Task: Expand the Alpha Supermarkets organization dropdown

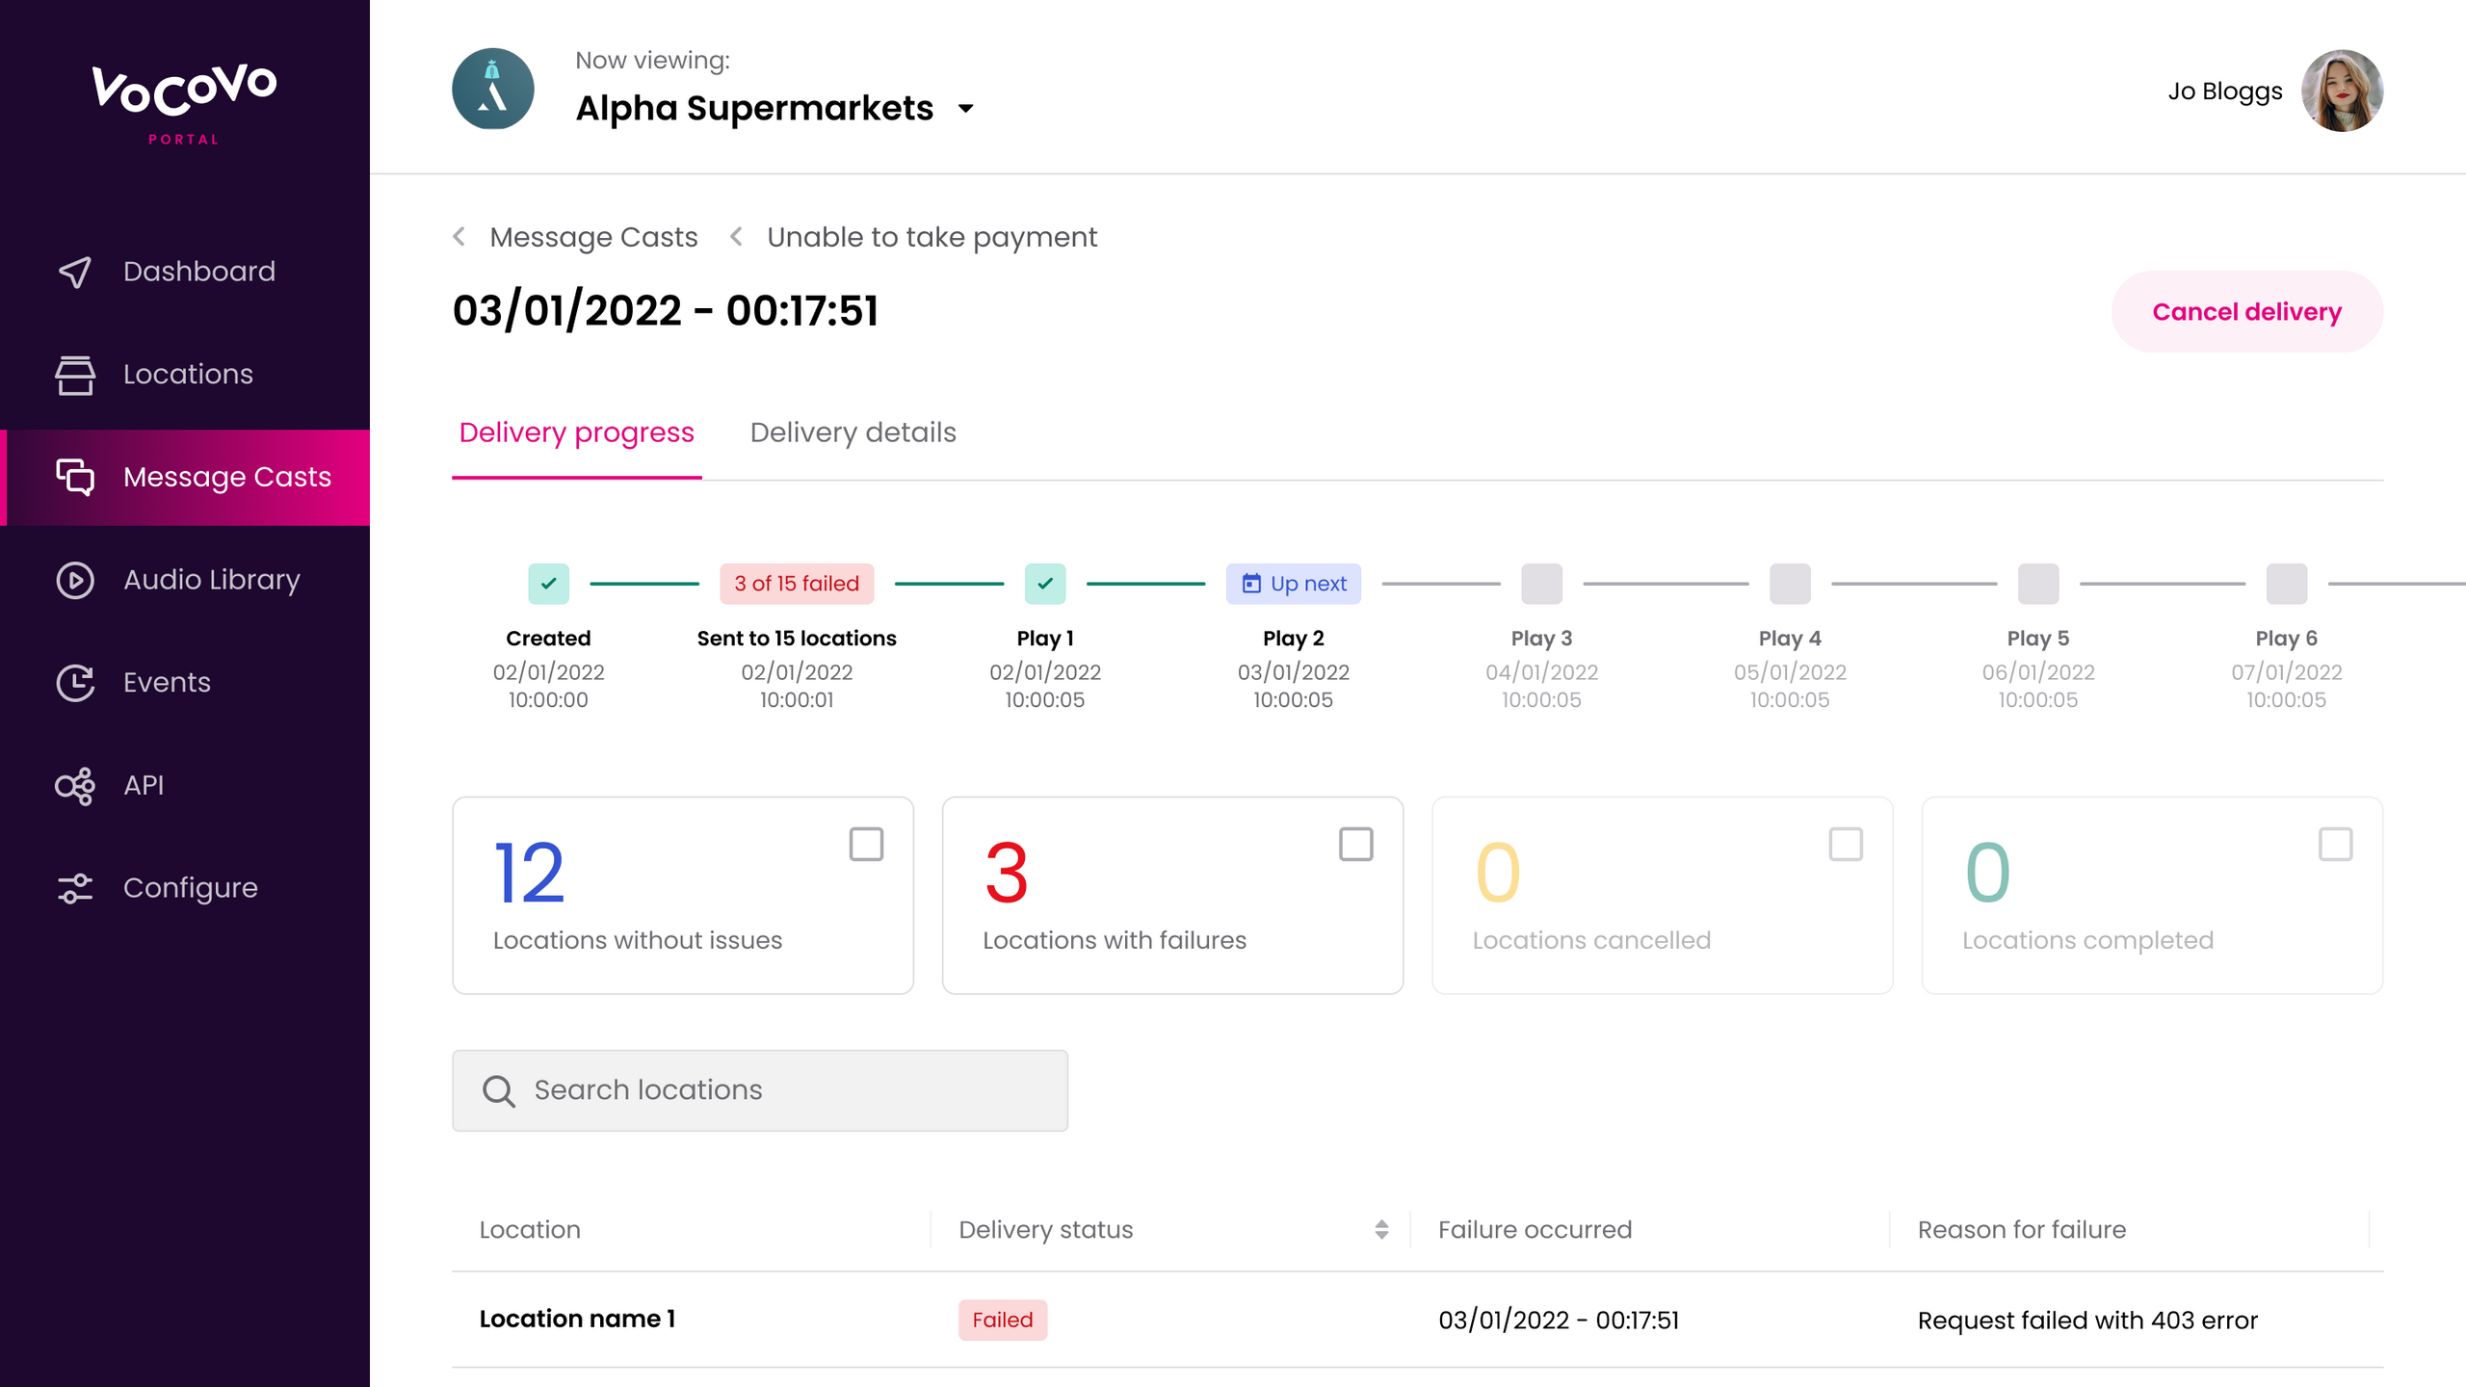Action: [x=966, y=109]
